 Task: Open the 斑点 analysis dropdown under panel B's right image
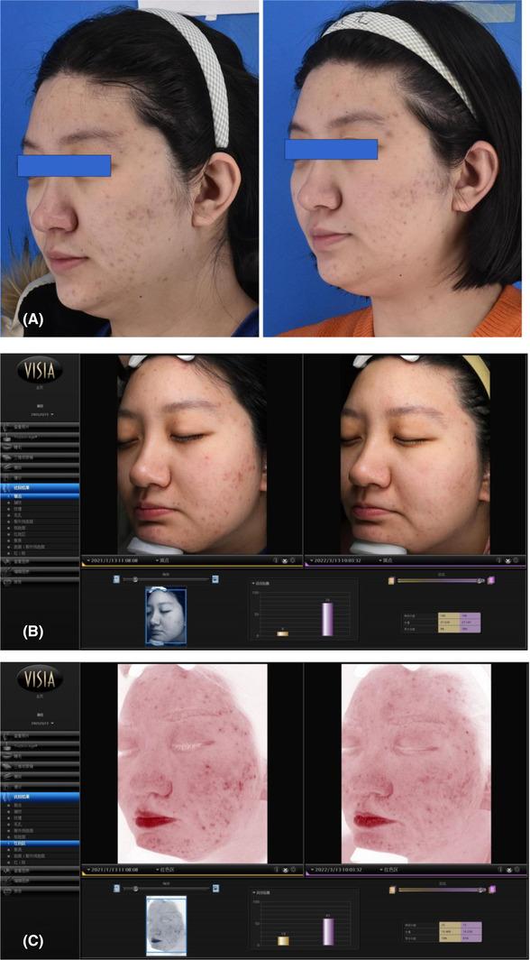point(388,559)
